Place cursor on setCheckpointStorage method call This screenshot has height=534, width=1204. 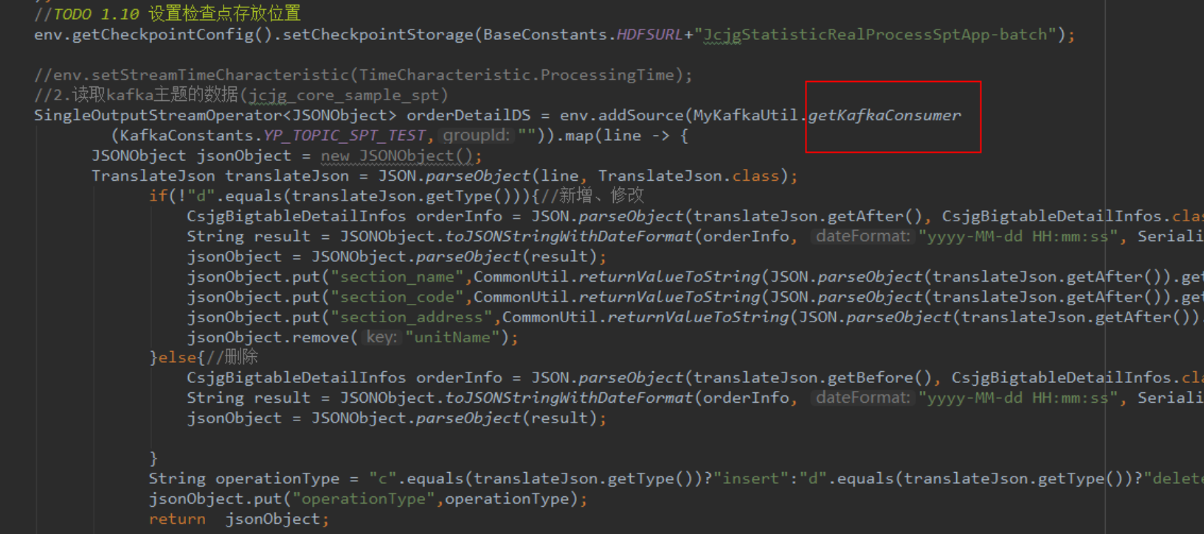pyautogui.click(x=378, y=35)
